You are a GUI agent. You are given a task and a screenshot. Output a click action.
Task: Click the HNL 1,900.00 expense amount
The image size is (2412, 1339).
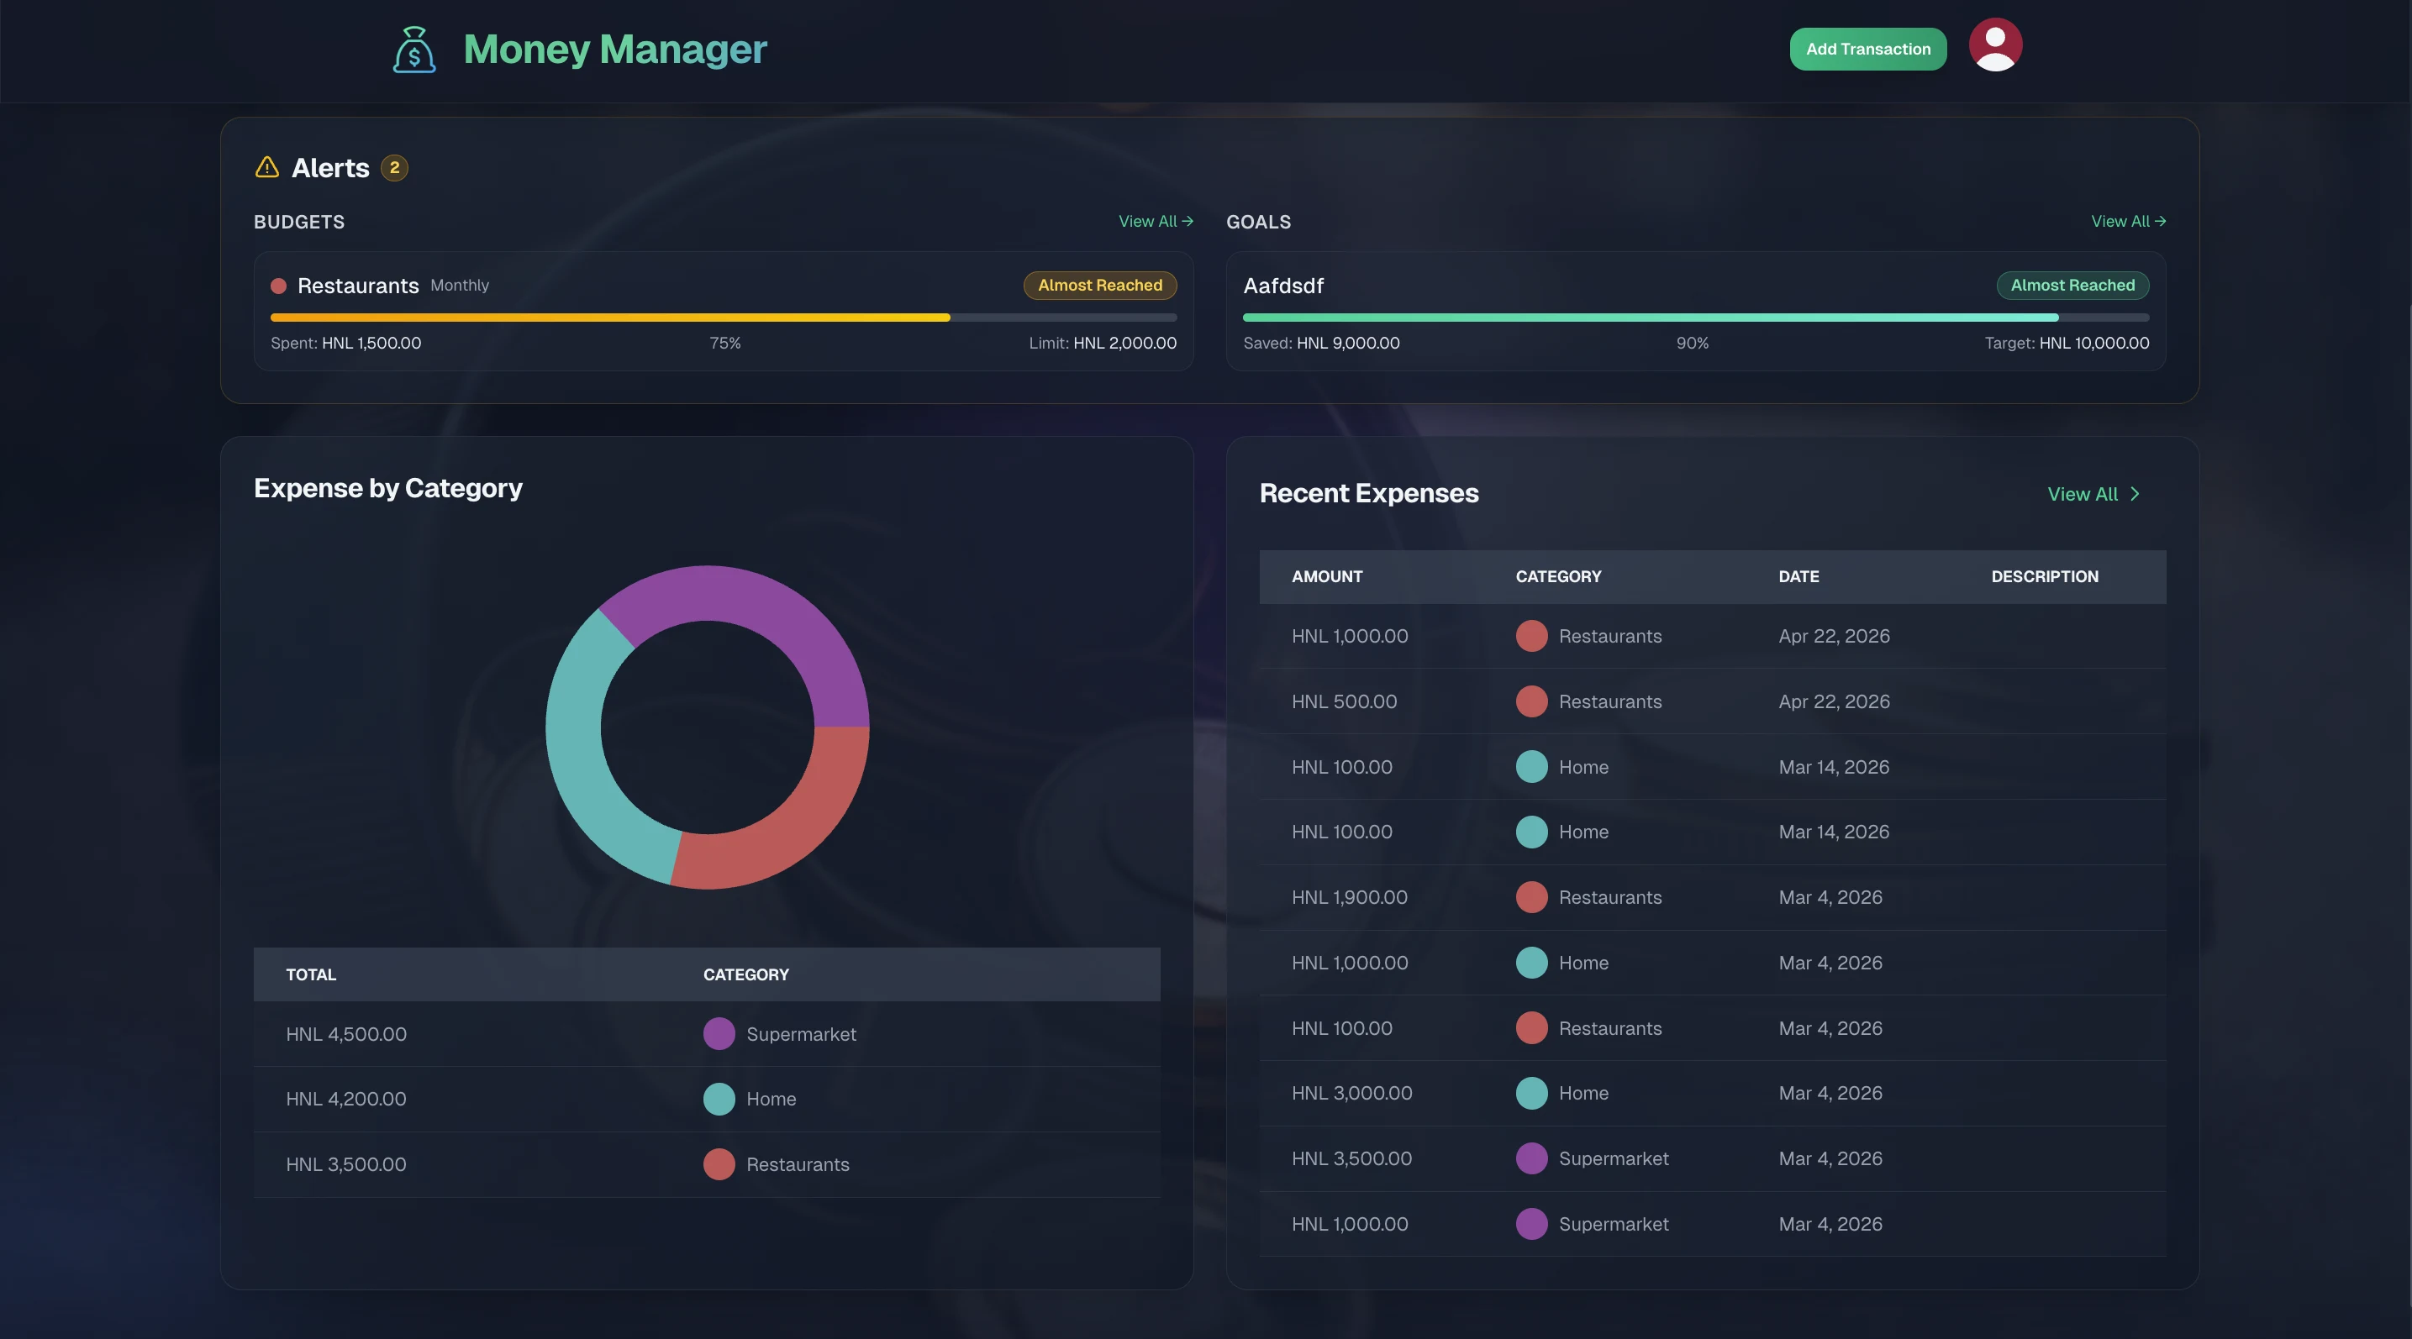pyautogui.click(x=1349, y=897)
